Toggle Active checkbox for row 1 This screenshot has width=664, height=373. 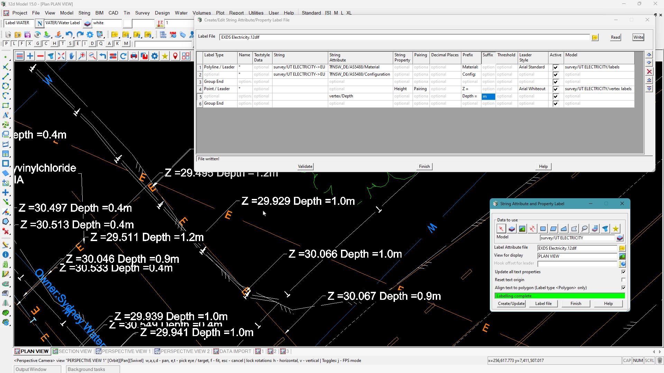coord(555,67)
